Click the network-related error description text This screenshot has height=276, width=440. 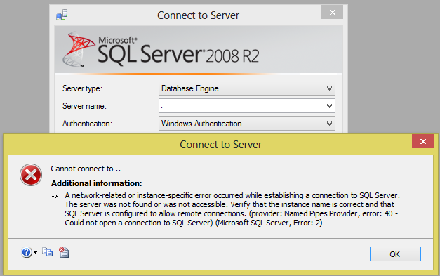click(x=232, y=209)
